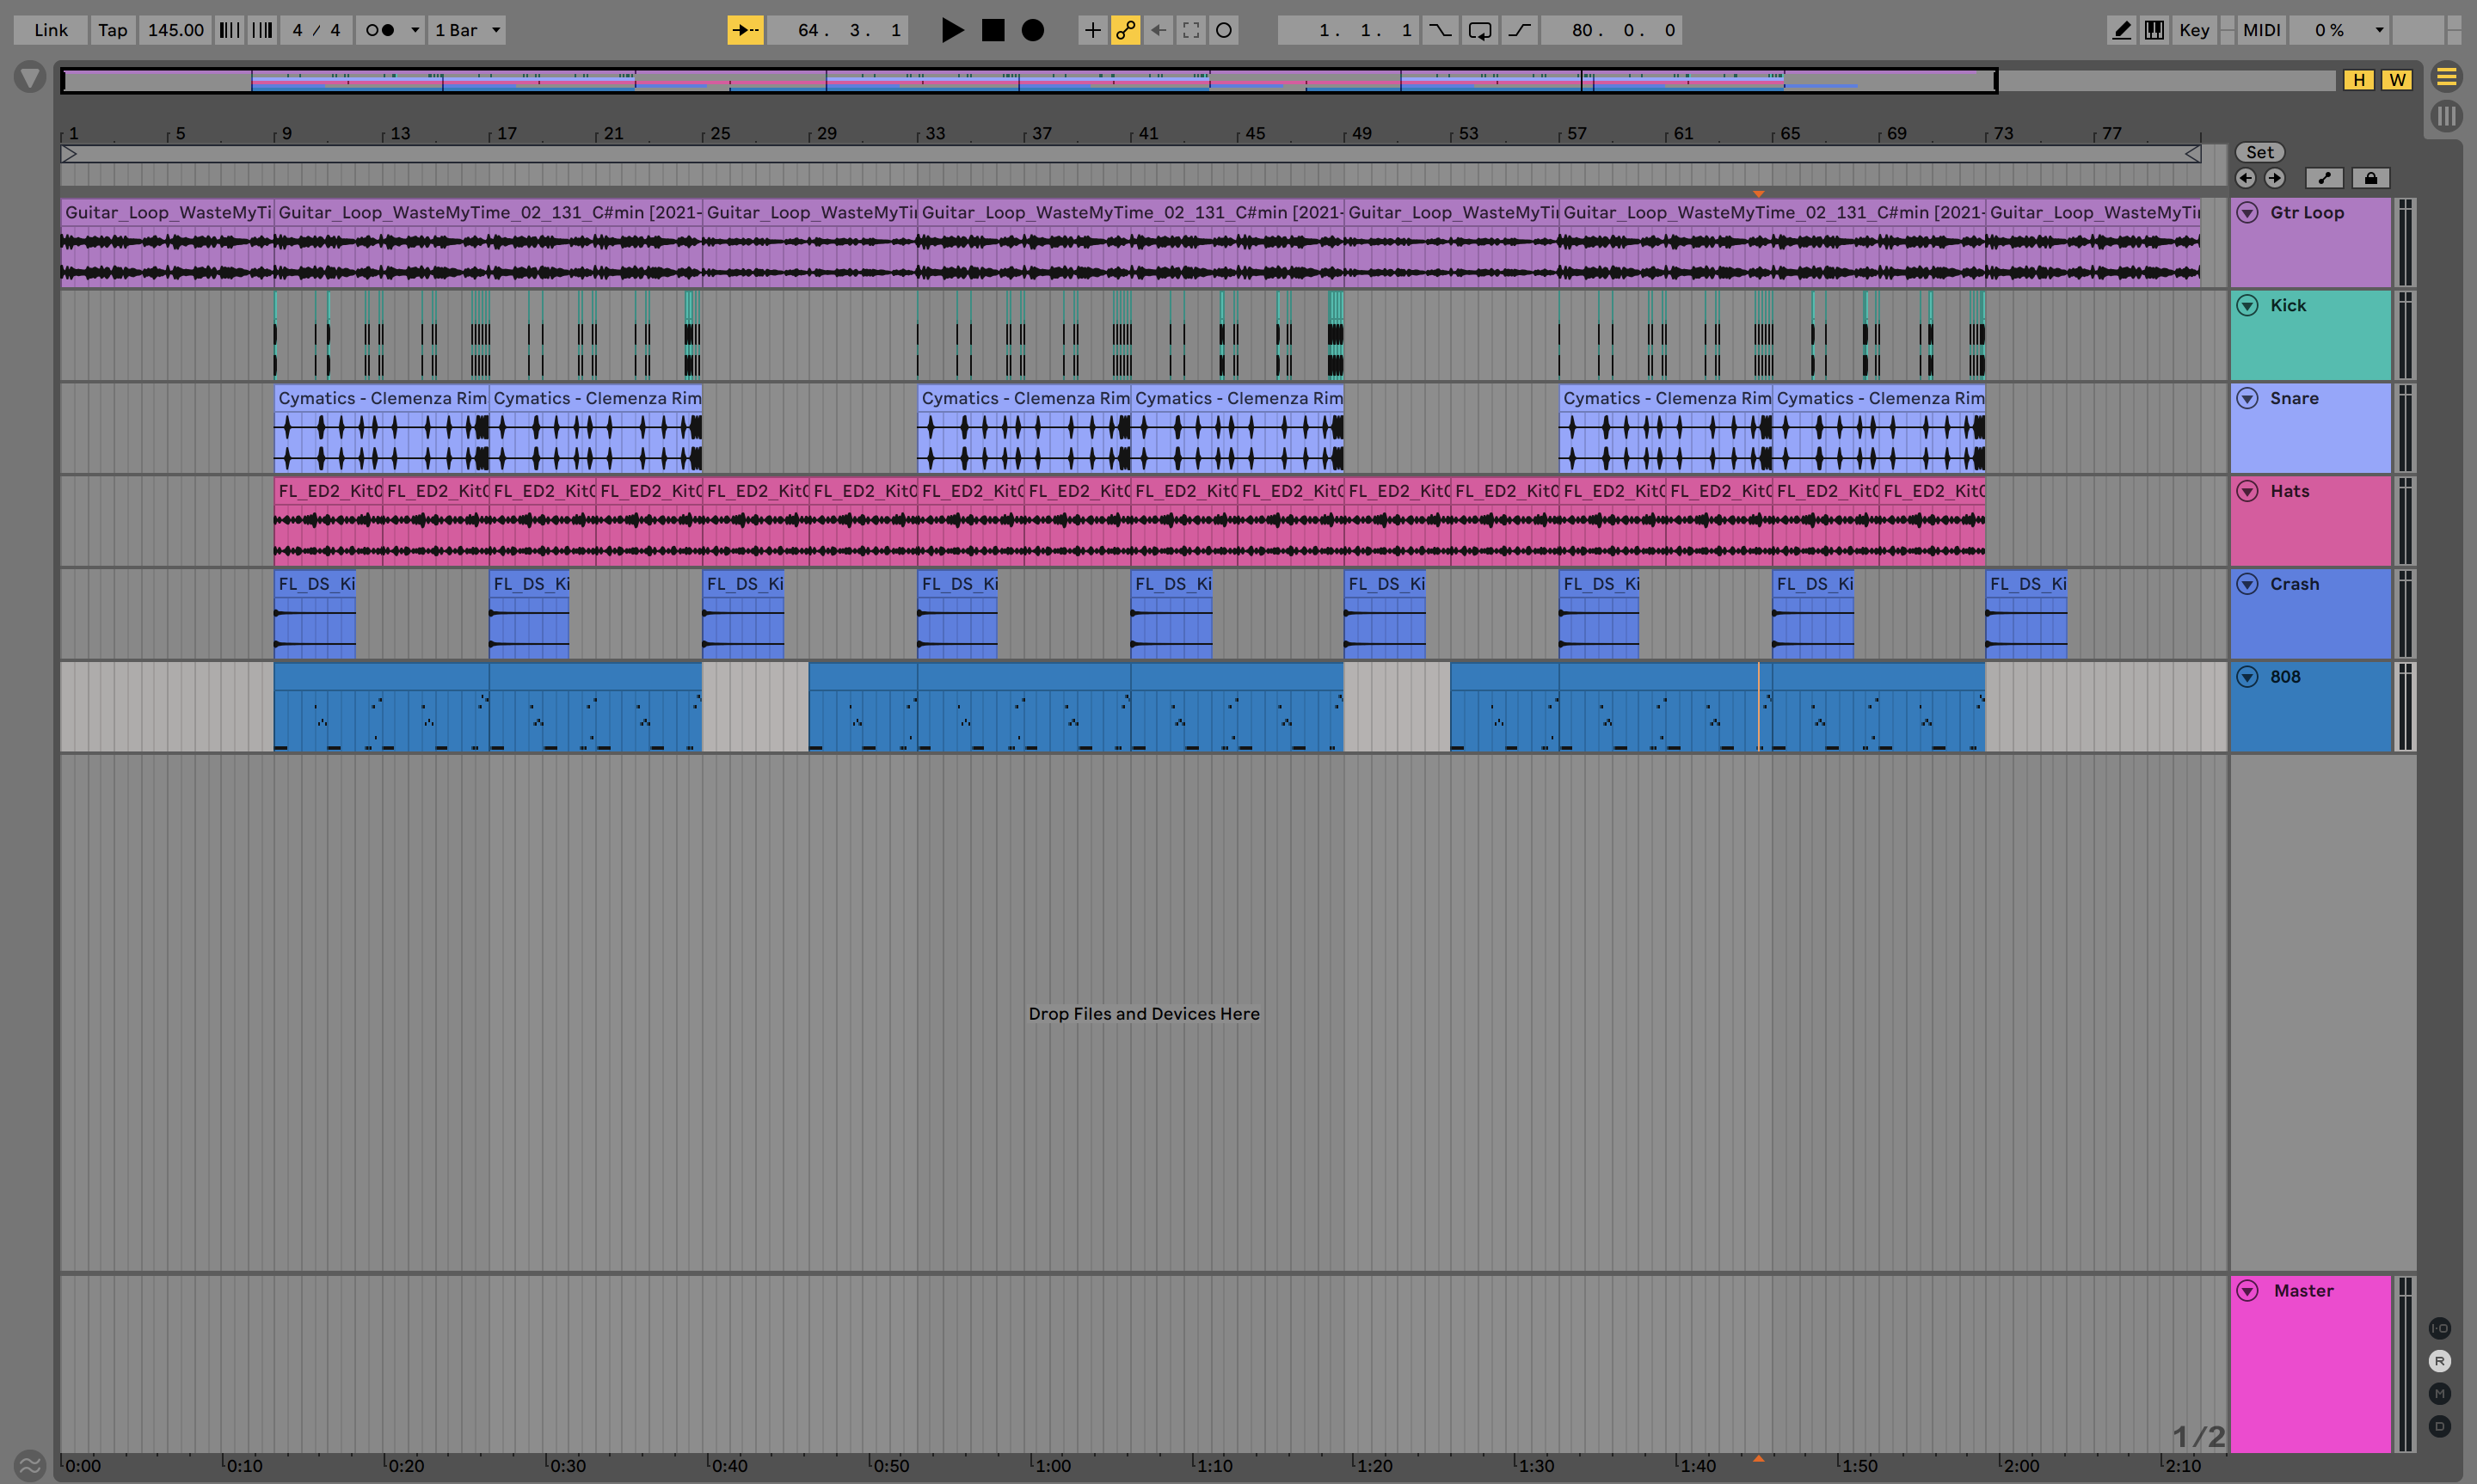Click the loop brace end marker

2192,154
